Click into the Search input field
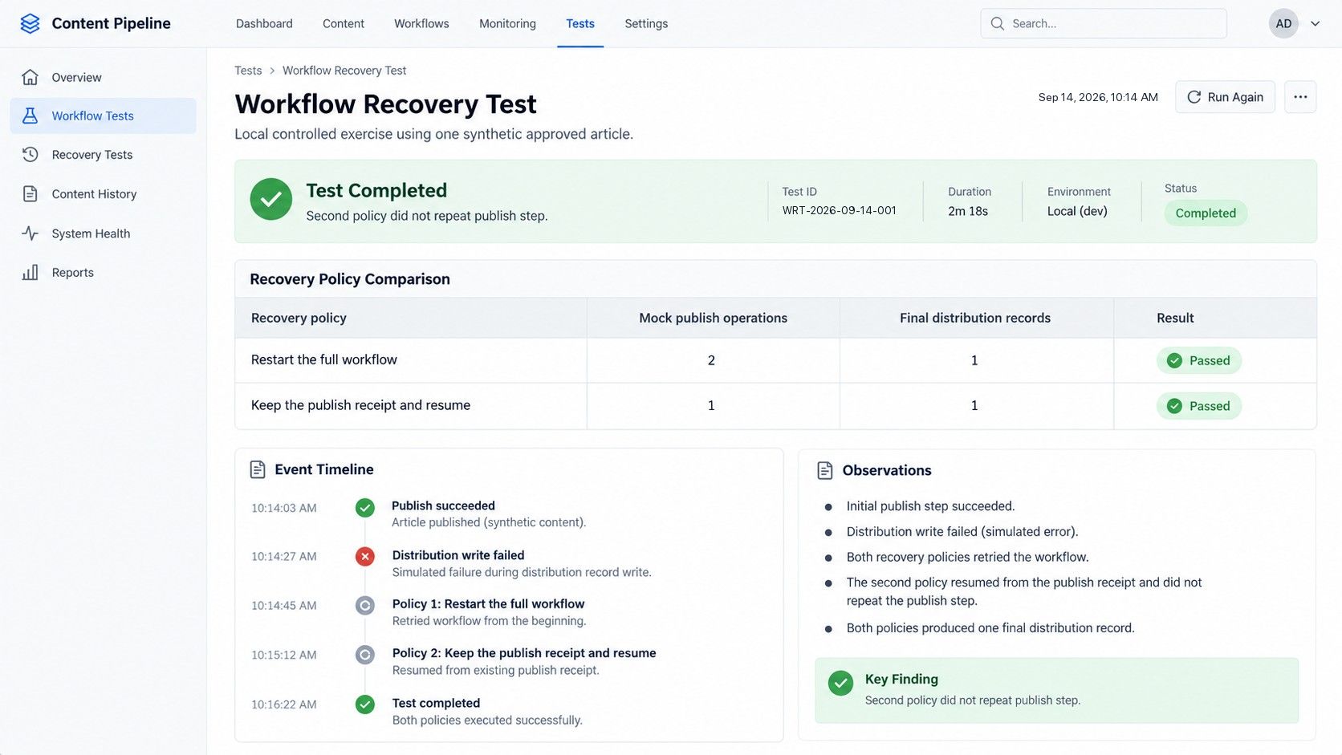Image resolution: width=1342 pixels, height=755 pixels. pos(1104,23)
